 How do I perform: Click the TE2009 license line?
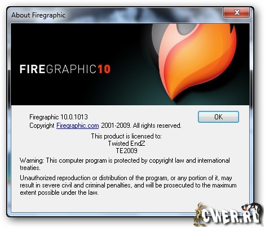click(x=126, y=151)
